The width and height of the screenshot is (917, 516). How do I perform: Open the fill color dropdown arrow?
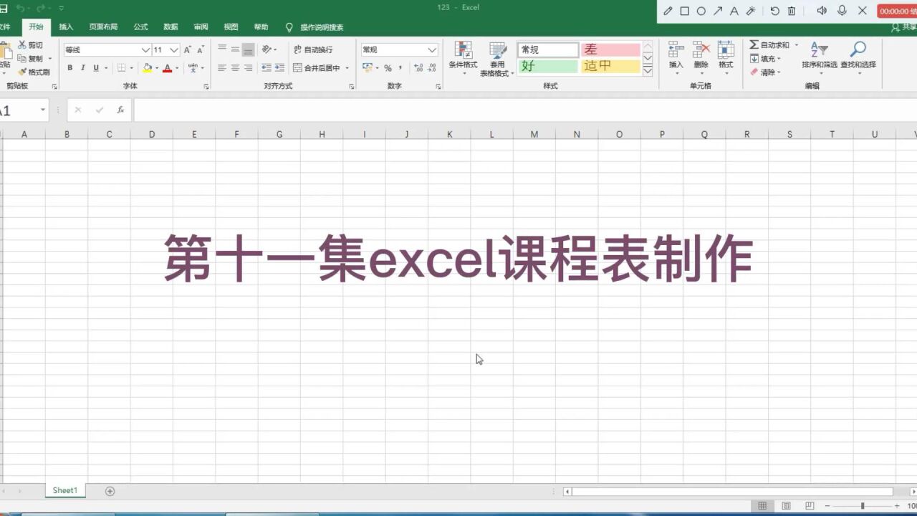click(x=157, y=69)
